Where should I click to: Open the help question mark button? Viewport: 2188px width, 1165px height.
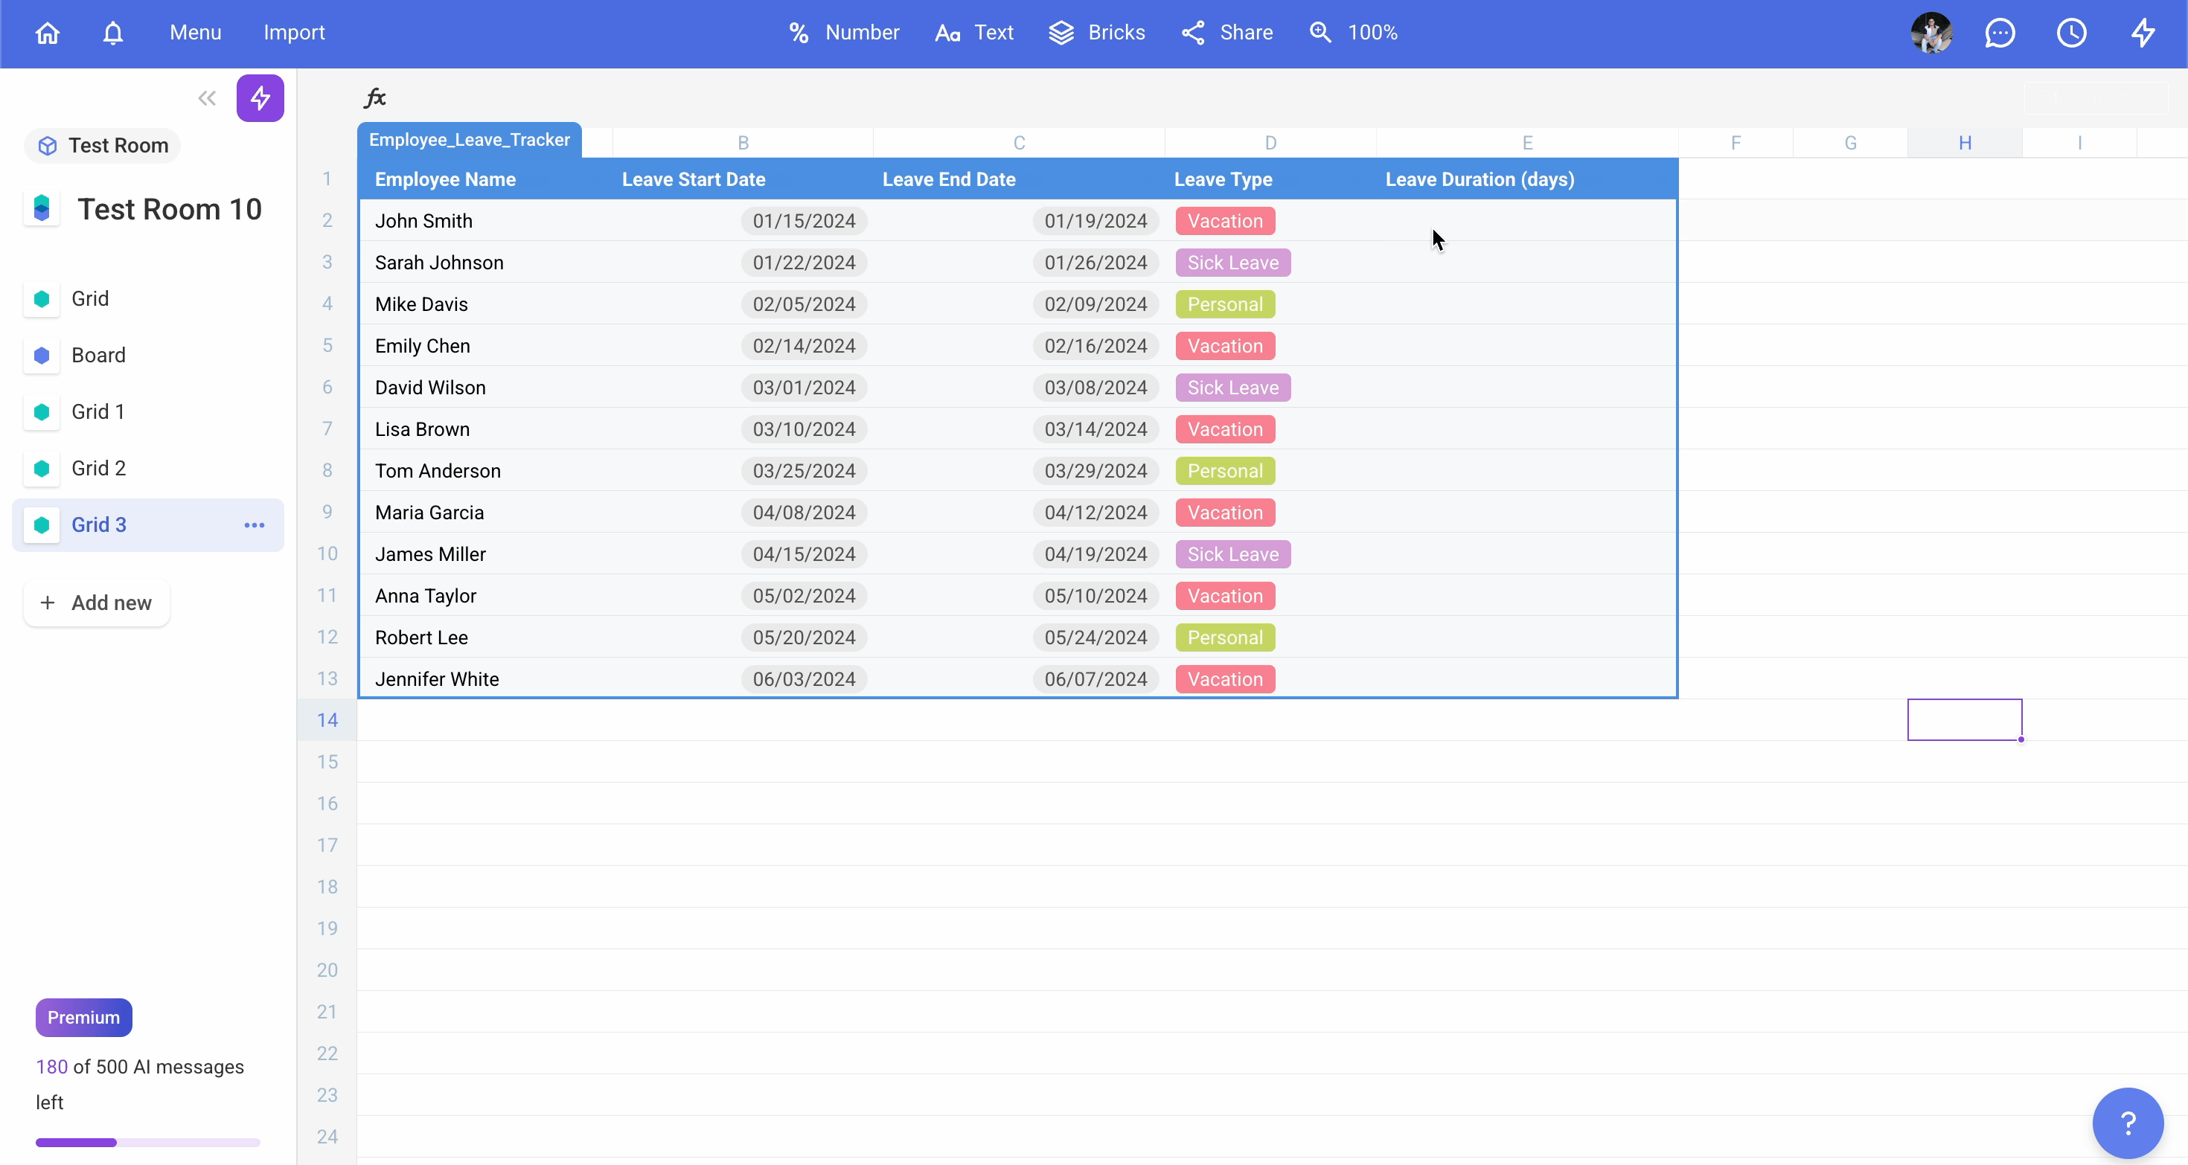pos(2127,1123)
